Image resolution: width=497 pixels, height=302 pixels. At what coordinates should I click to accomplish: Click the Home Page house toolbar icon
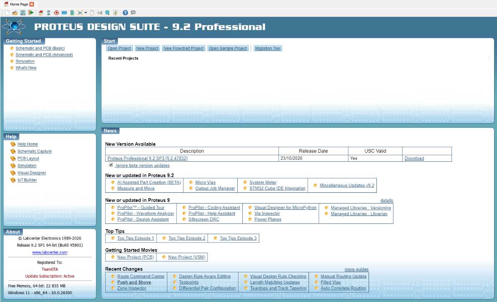(41, 12)
